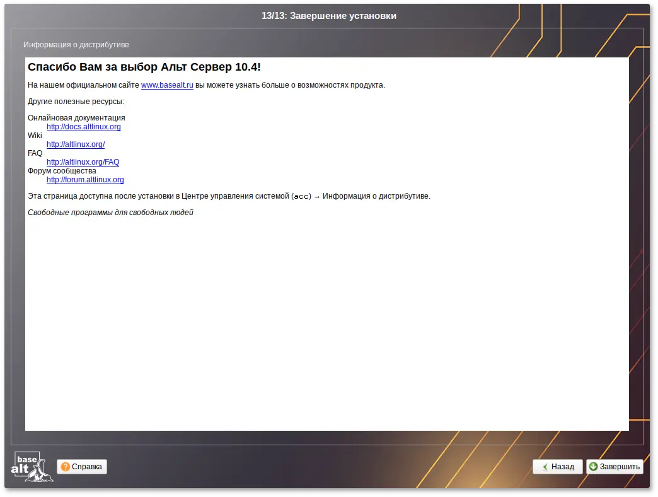Click the "Другие полезные ресурсы:" text
Screen dimensions: 658x497
pyautogui.click(x=76, y=102)
